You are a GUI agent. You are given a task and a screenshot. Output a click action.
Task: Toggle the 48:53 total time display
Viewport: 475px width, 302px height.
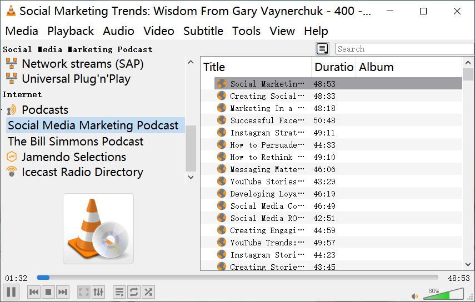pyautogui.click(x=459, y=278)
